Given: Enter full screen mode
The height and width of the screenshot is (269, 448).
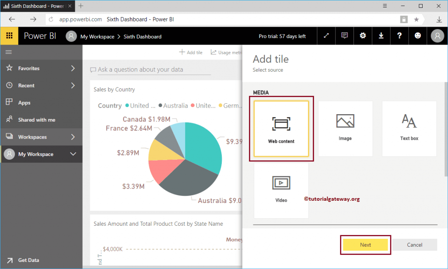Looking at the screenshot, I should (x=326, y=35).
